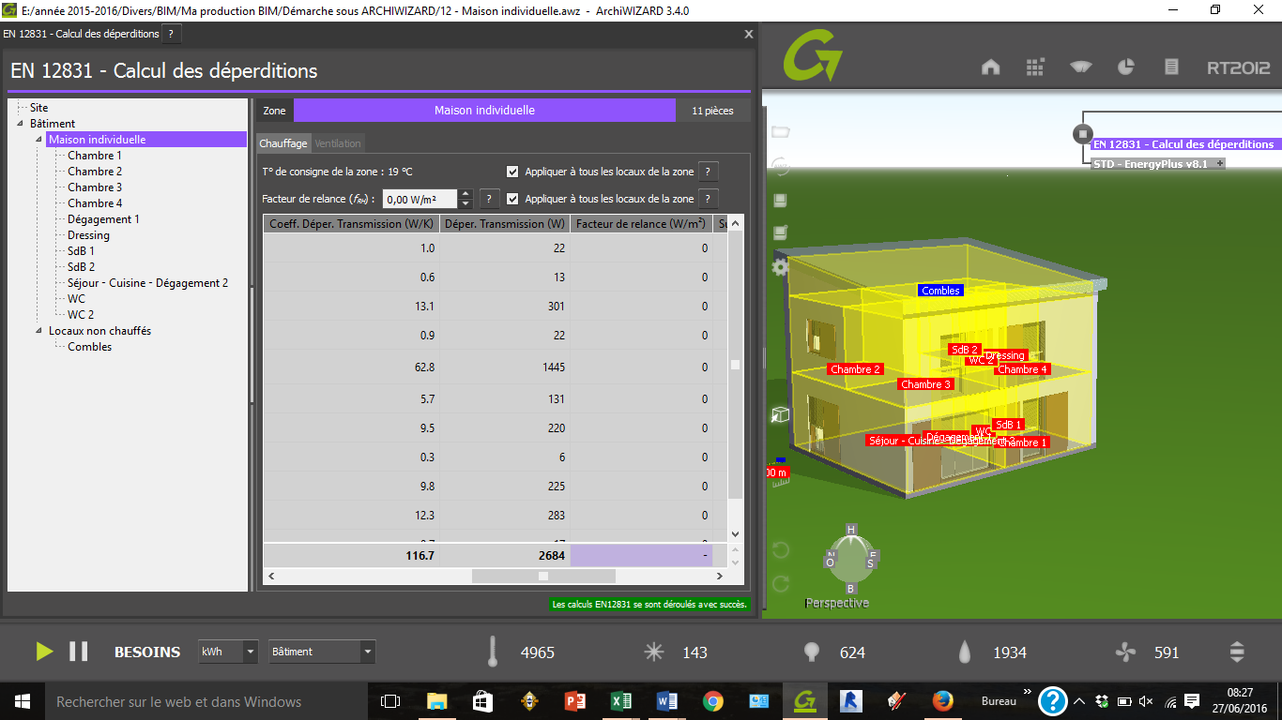Click the fan ventilation needs icon
The height and width of the screenshot is (720, 1282).
(x=1125, y=652)
